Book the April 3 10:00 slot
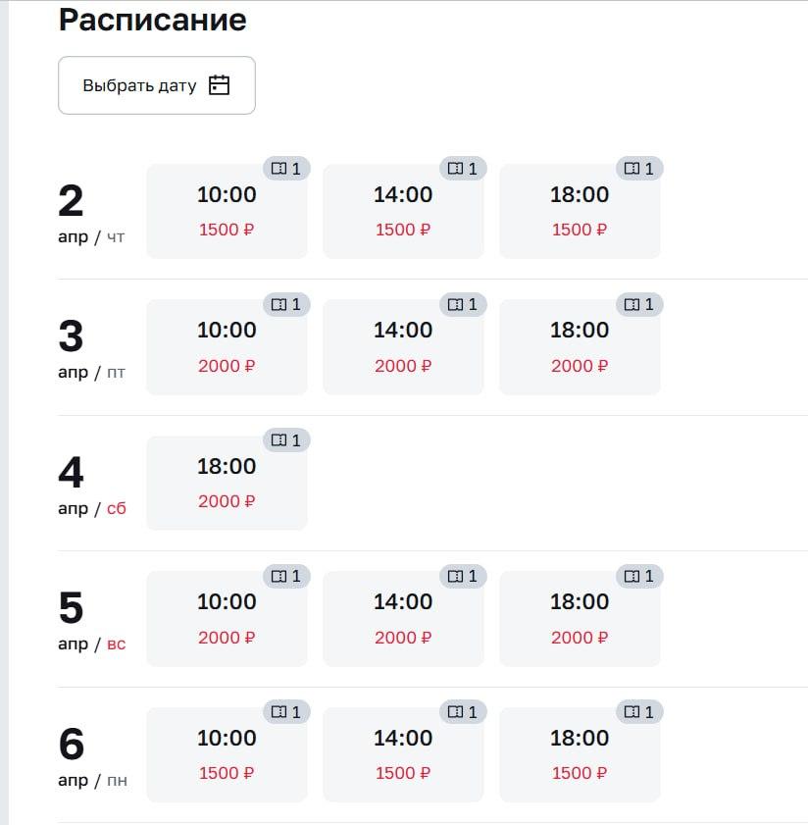 click(x=227, y=346)
